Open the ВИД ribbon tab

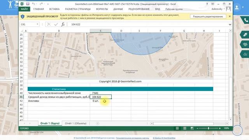(158, 9)
